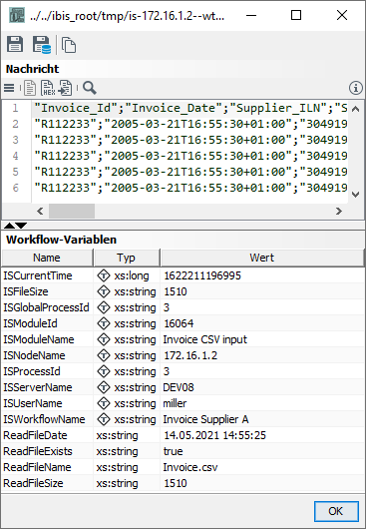Switch to HEX view icon
366x529 pixels.
pos(48,89)
